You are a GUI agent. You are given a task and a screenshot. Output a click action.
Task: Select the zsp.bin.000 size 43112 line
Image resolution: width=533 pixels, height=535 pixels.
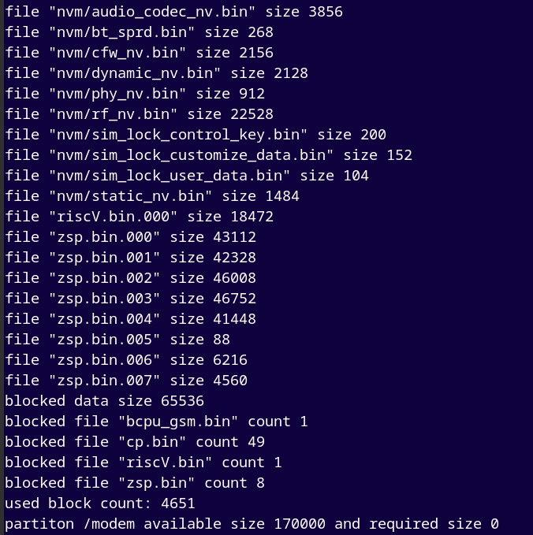tap(130, 237)
